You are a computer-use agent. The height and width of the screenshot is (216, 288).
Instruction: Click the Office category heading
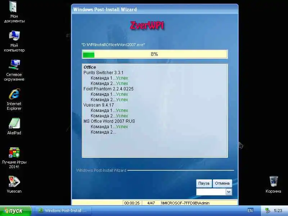tap(90, 67)
